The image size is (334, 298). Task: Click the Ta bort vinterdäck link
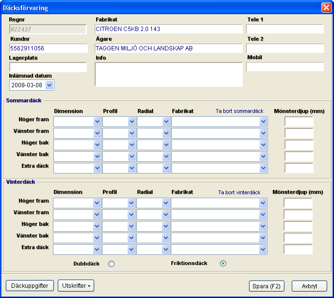tap(239, 192)
